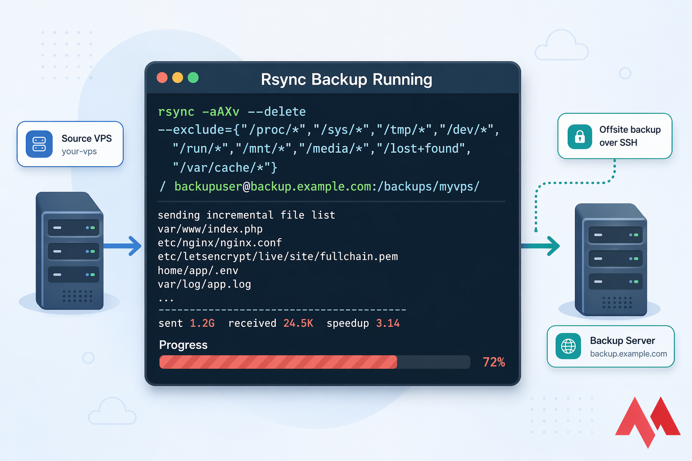Image resolution: width=692 pixels, height=461 pixels.
Task: Open the backupuser@backup.example.com address
Action: tap(272, 186)
